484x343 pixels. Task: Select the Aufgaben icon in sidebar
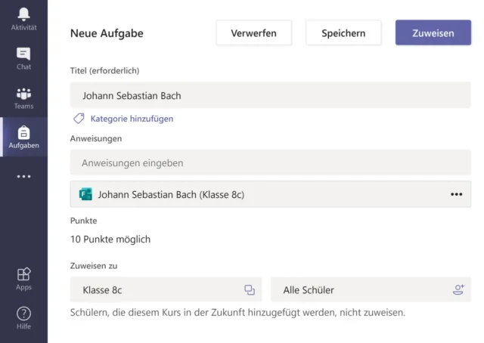(23, 133)
